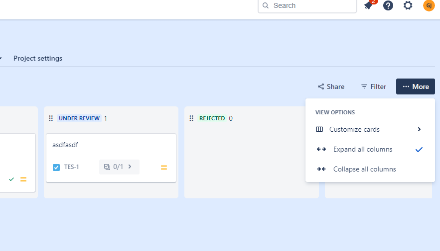Click the medium priority icon on left card
Image resolution: width=440 pixels, height=251 pixels.
pyautogui.click(x=23, y=179)
